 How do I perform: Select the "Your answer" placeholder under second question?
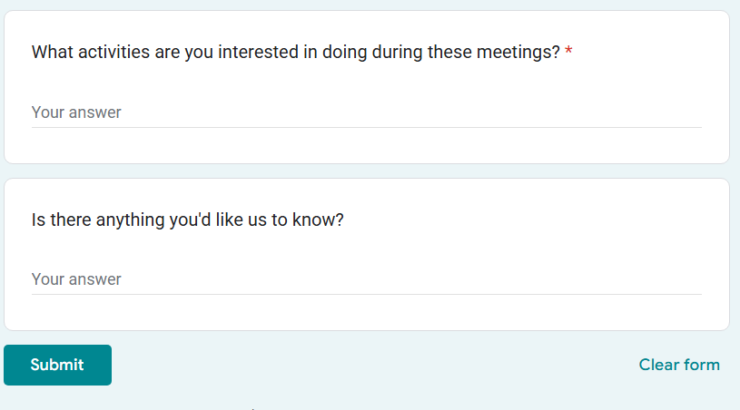click(76, 279)
